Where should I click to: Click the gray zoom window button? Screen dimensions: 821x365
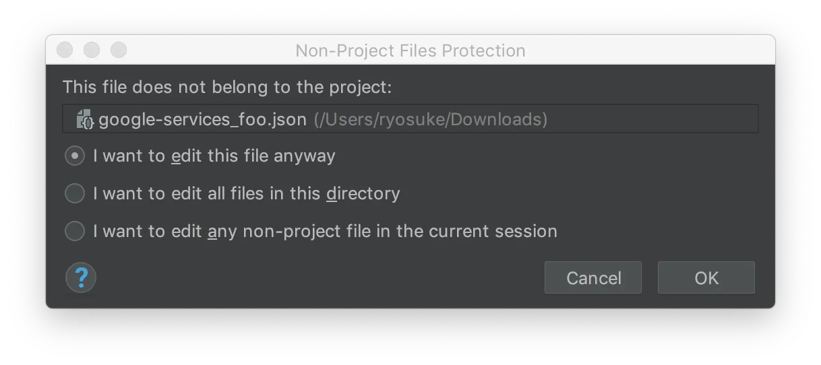coord(119,51)
